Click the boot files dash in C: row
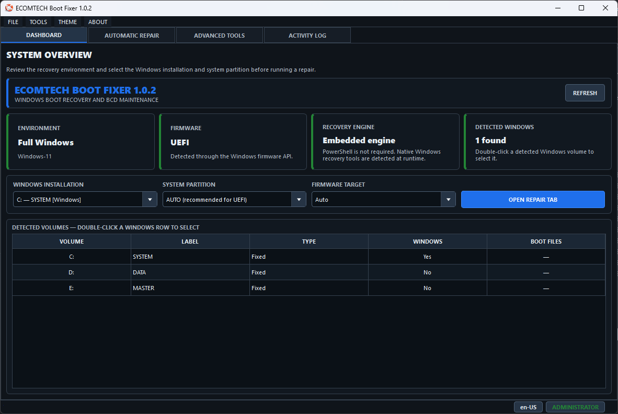Viewport: 618px width, 414px height. coord(546,257)
